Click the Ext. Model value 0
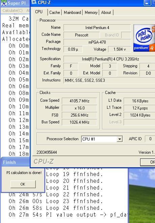The height and width of the screenshot is (223, 155). 110,73
